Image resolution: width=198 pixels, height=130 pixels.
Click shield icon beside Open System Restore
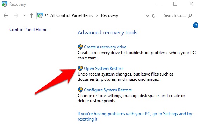coord(80,69)
